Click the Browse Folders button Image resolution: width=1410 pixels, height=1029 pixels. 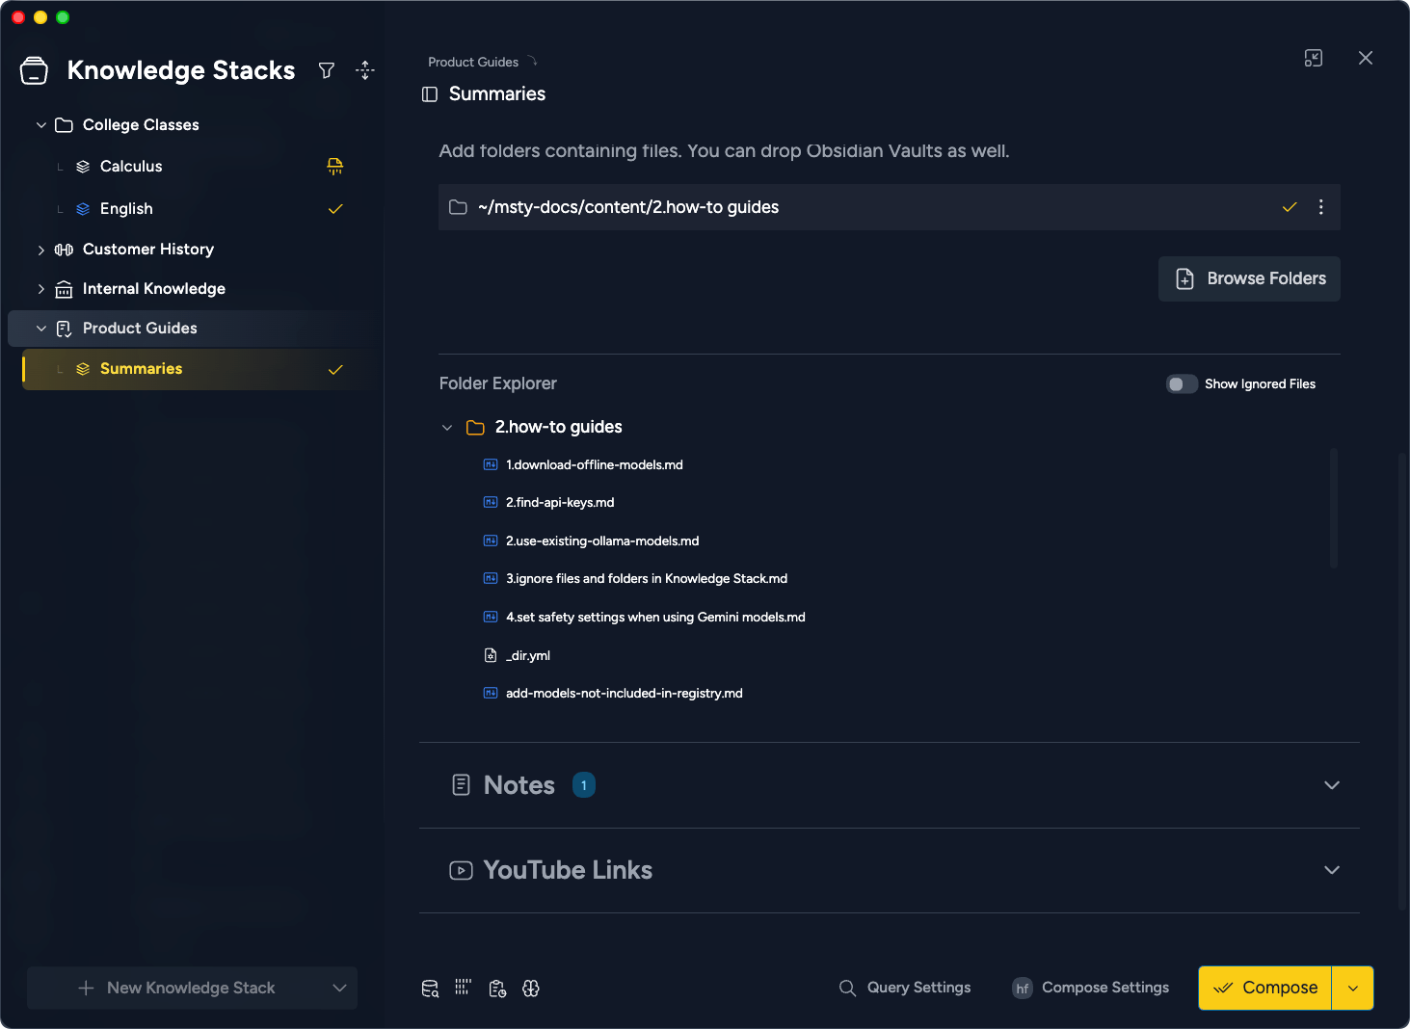click(1249, 279)
